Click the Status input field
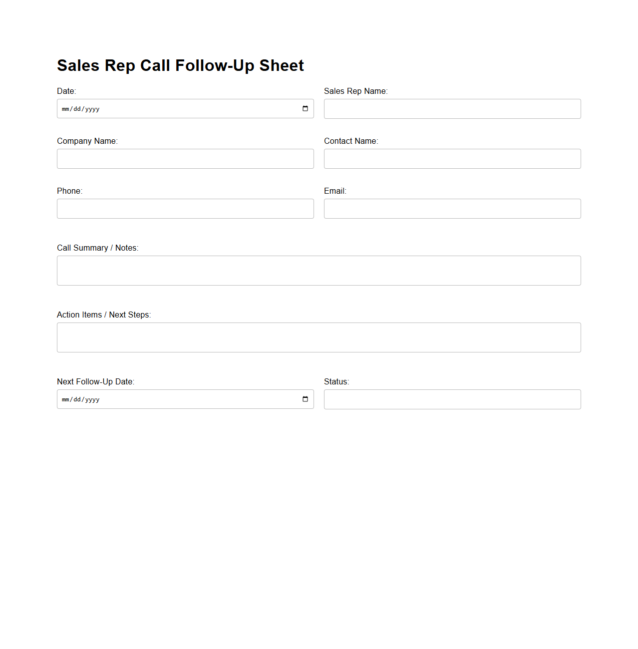The width and height of the screenshot is (638, 649). tap(452, 399)
